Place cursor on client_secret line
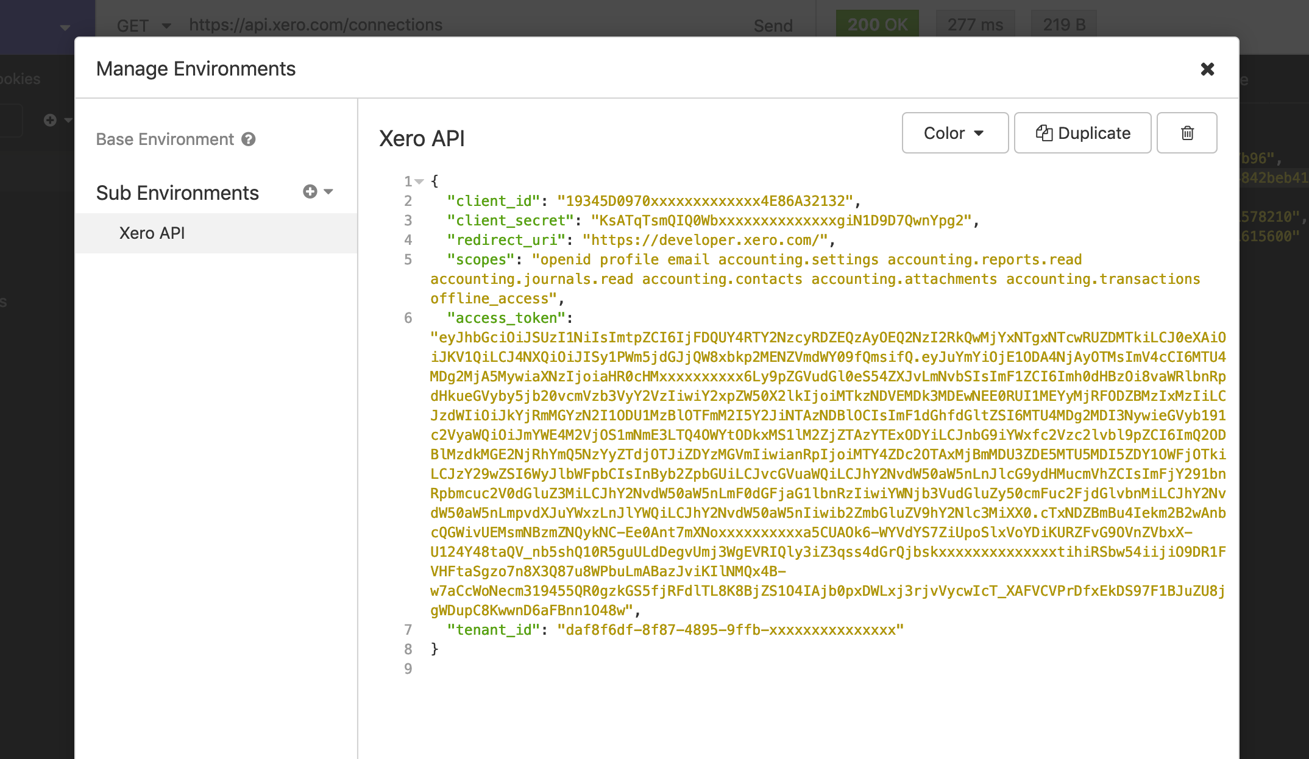Image resolution: width=1309 pixels, height=759 pixels. [713, 221]
